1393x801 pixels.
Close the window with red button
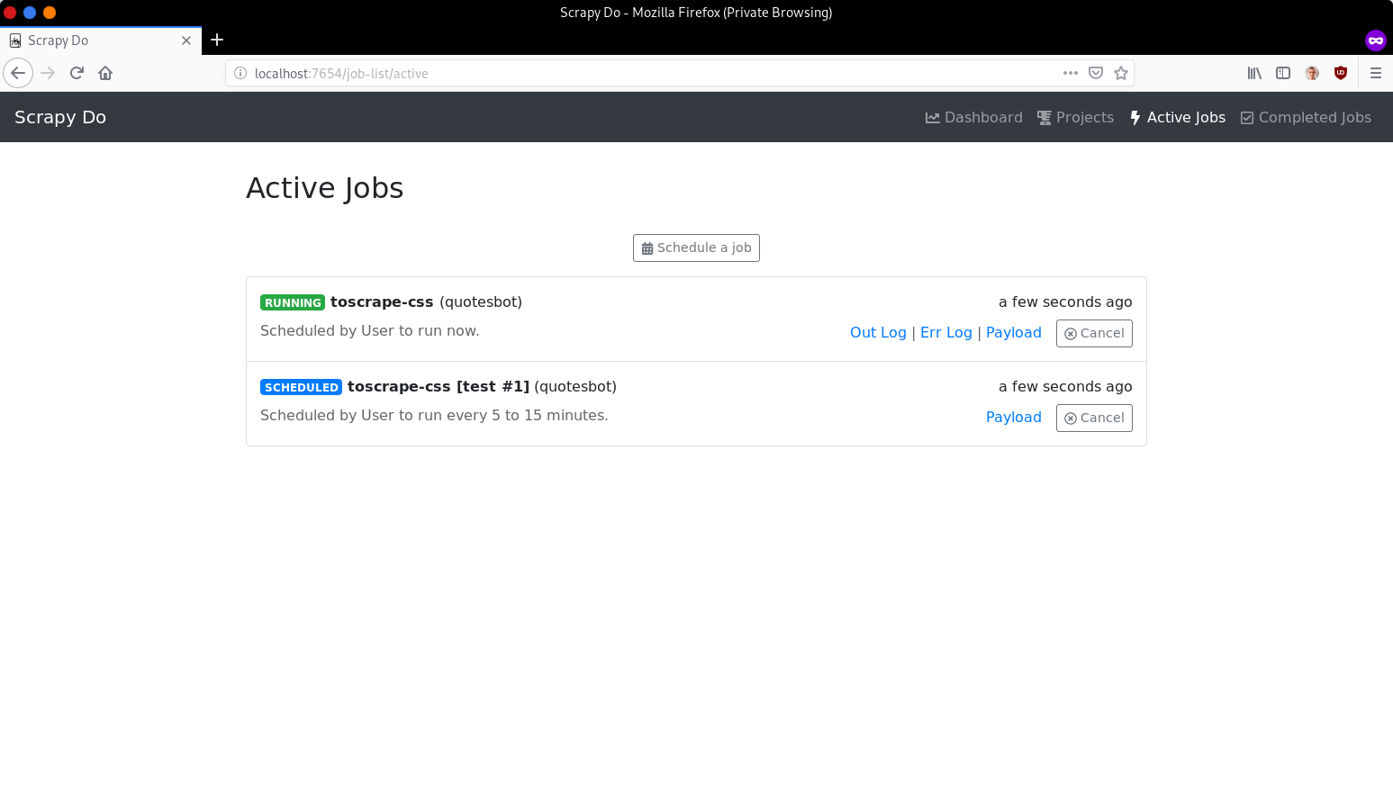pyautogui.click(x=10, y=13)
